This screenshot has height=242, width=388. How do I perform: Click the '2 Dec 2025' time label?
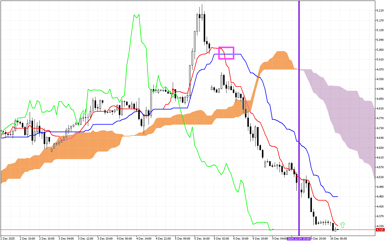coord(8,239)
